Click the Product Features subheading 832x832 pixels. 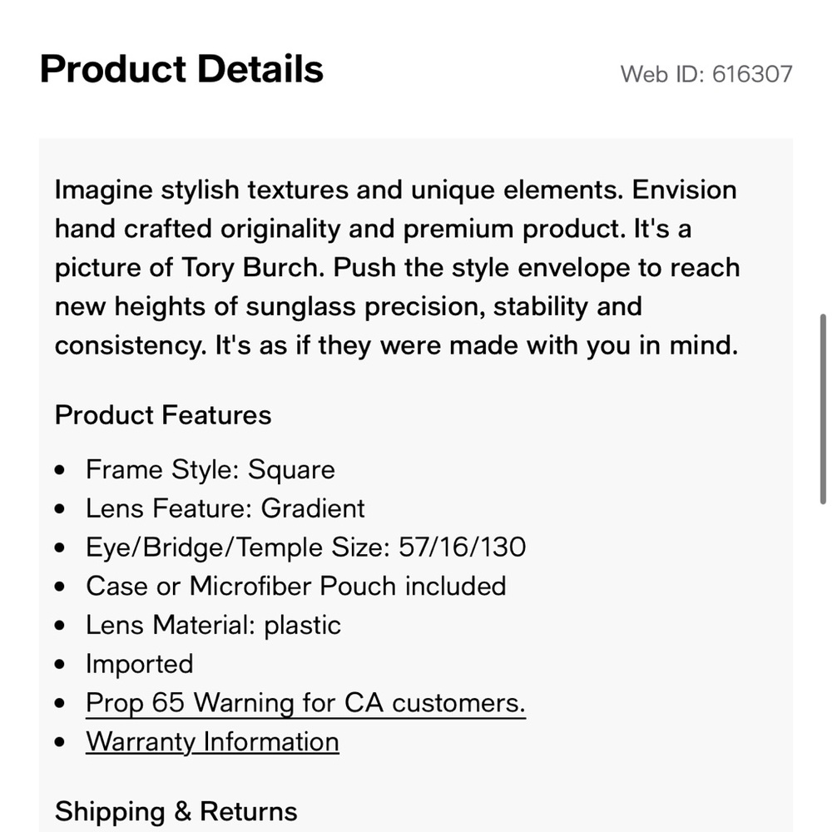point(163,415)
